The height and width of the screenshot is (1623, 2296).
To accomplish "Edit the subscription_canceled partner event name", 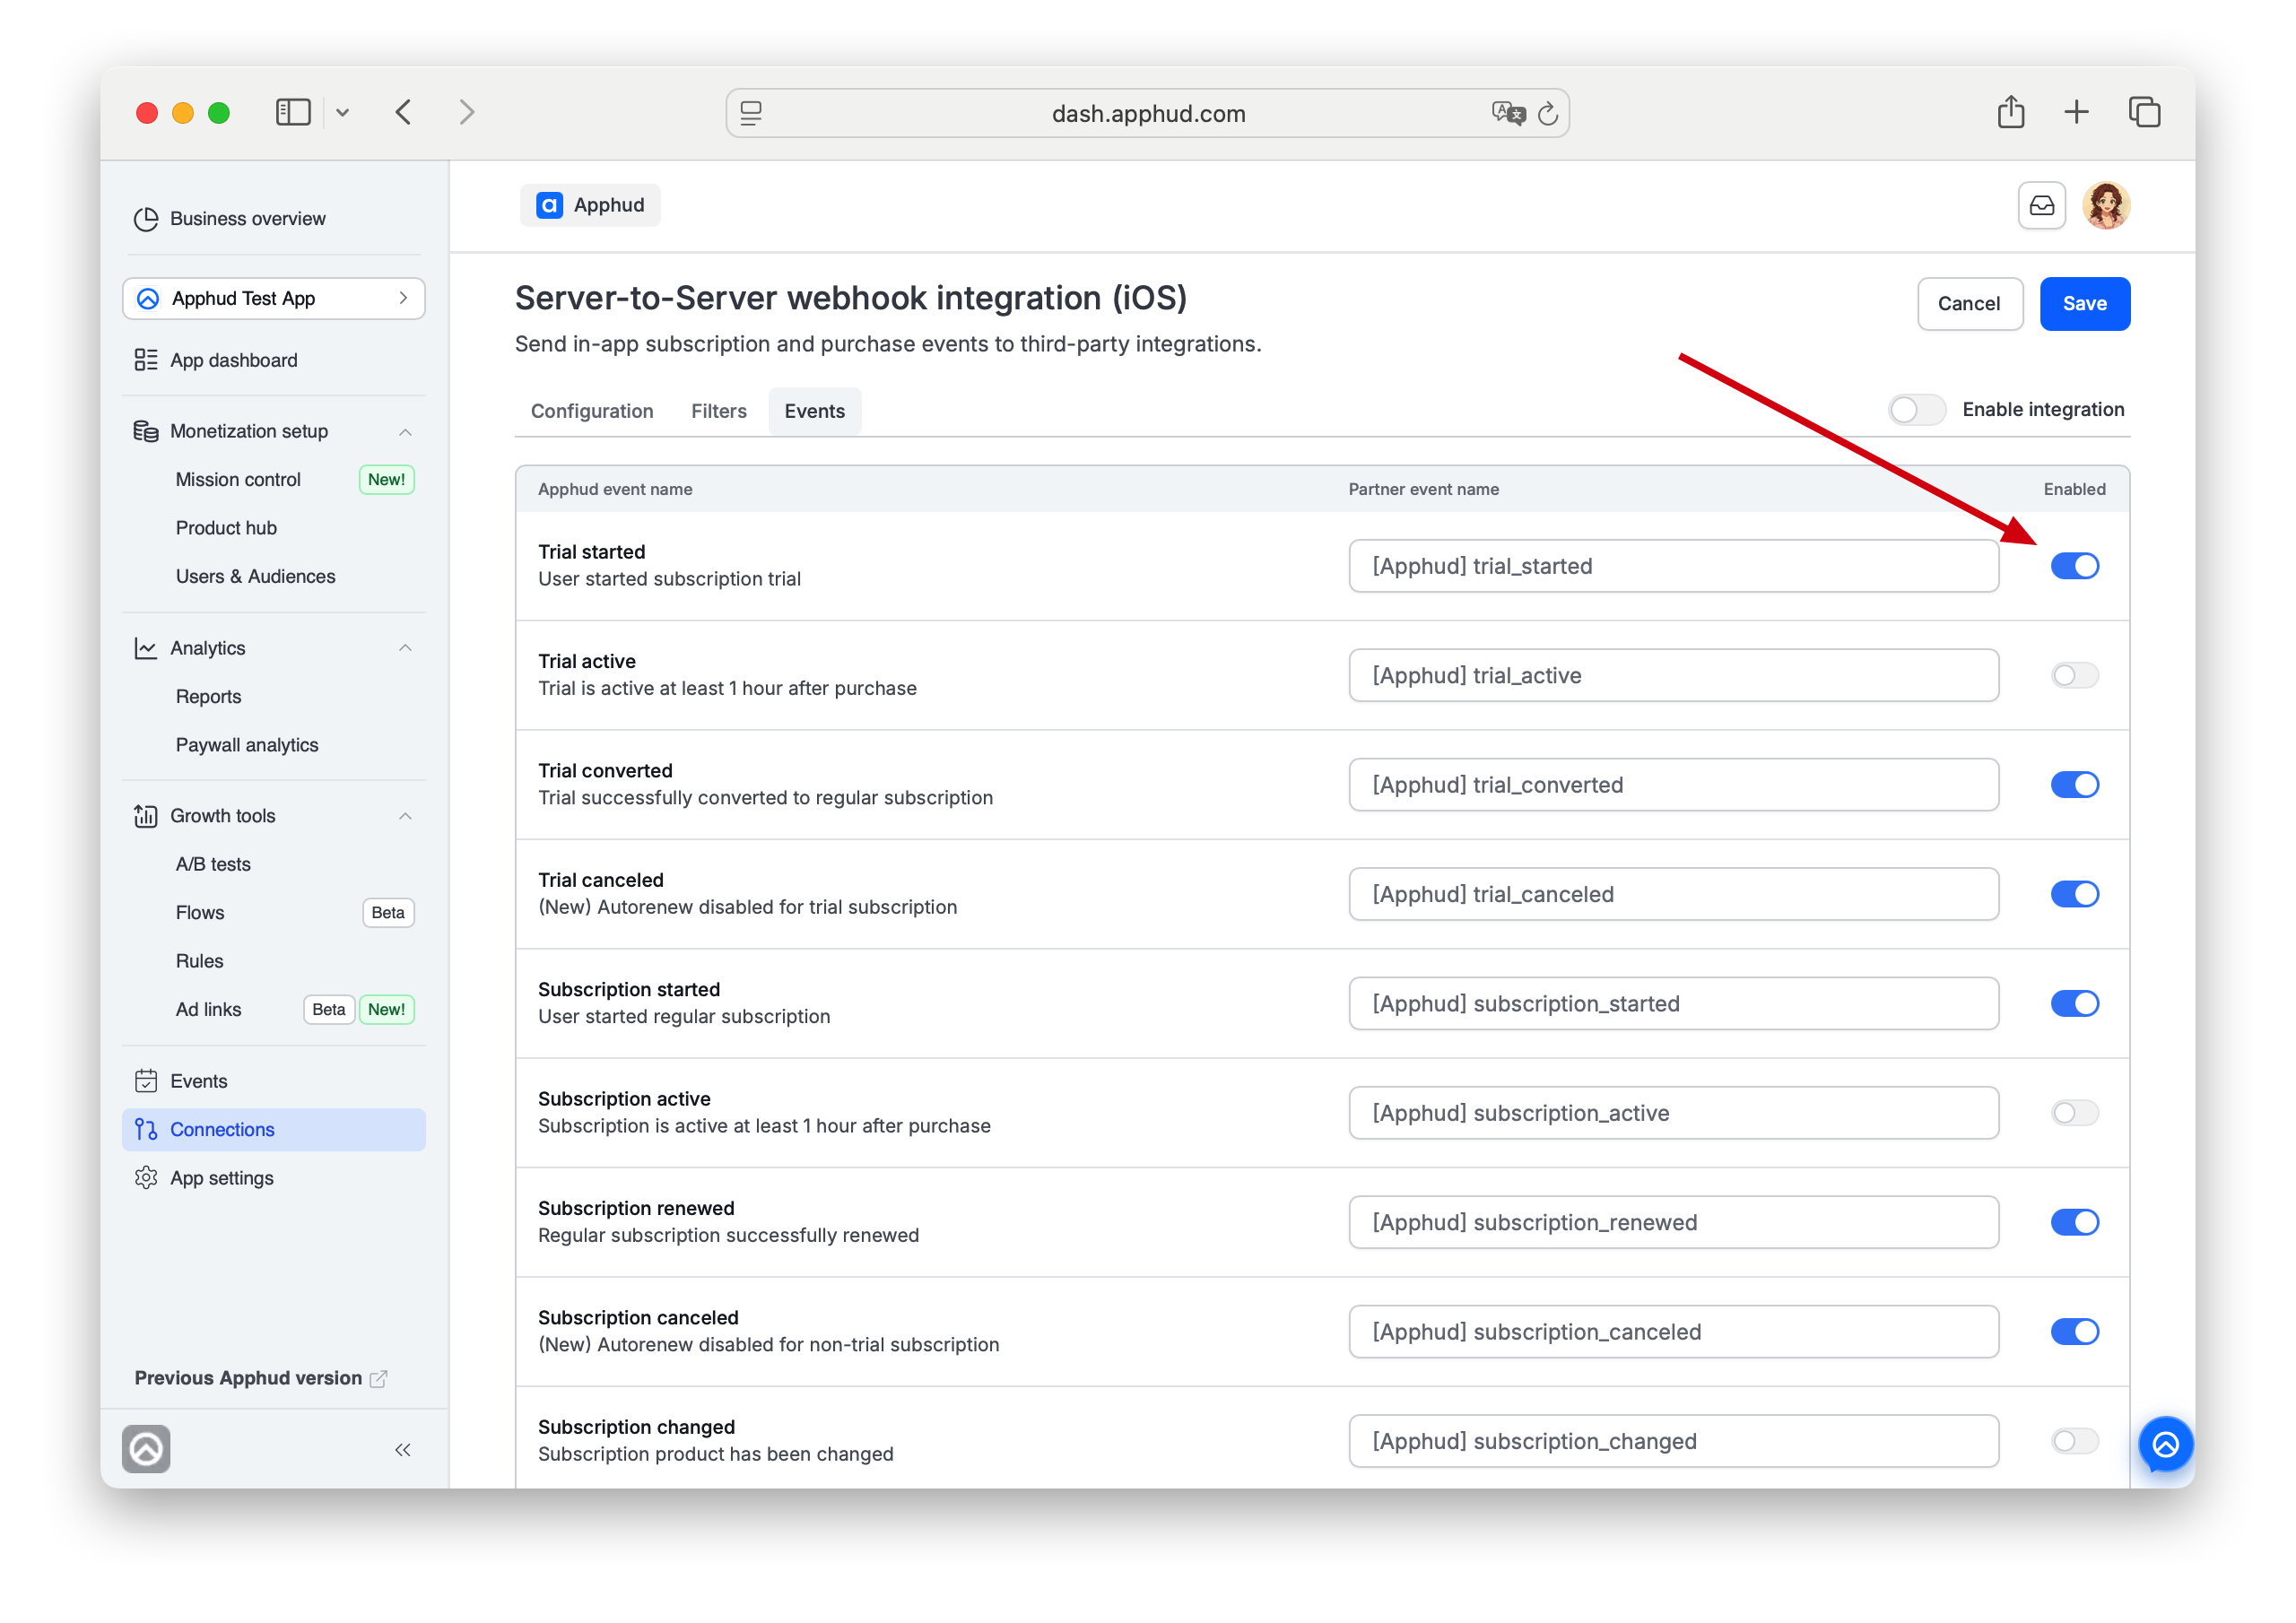I will point(1673,1332).
